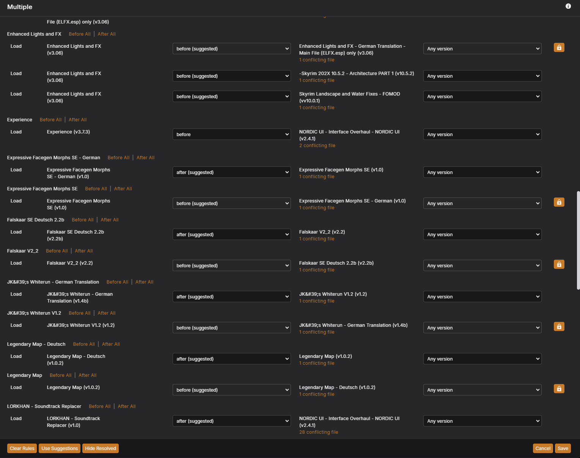
Task: Click lock icon on the Falskaar V2_2 rule
Action: (559, 264)
